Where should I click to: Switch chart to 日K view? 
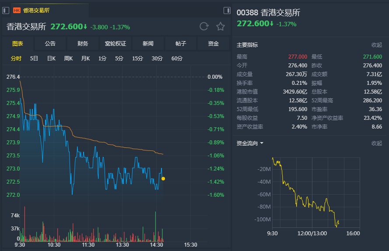pos(51,59)
